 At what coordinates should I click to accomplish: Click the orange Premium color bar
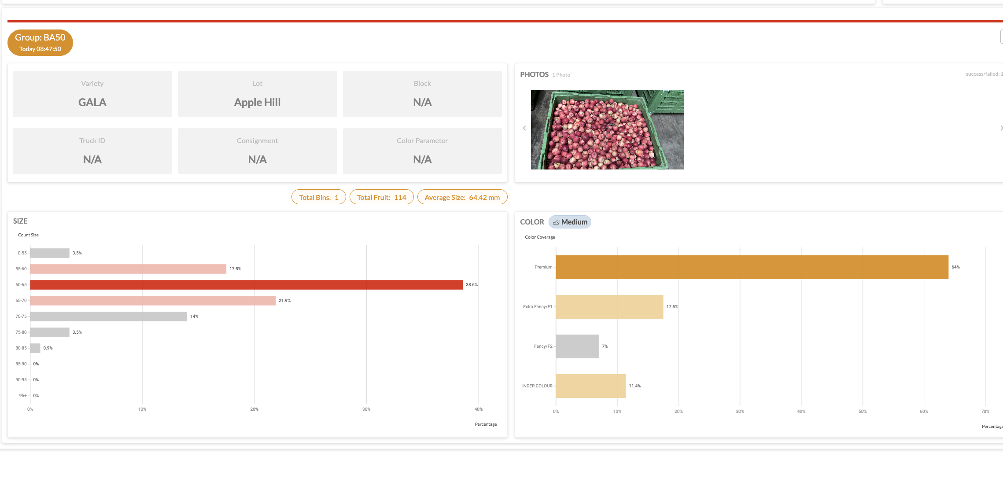click(752, 267)
